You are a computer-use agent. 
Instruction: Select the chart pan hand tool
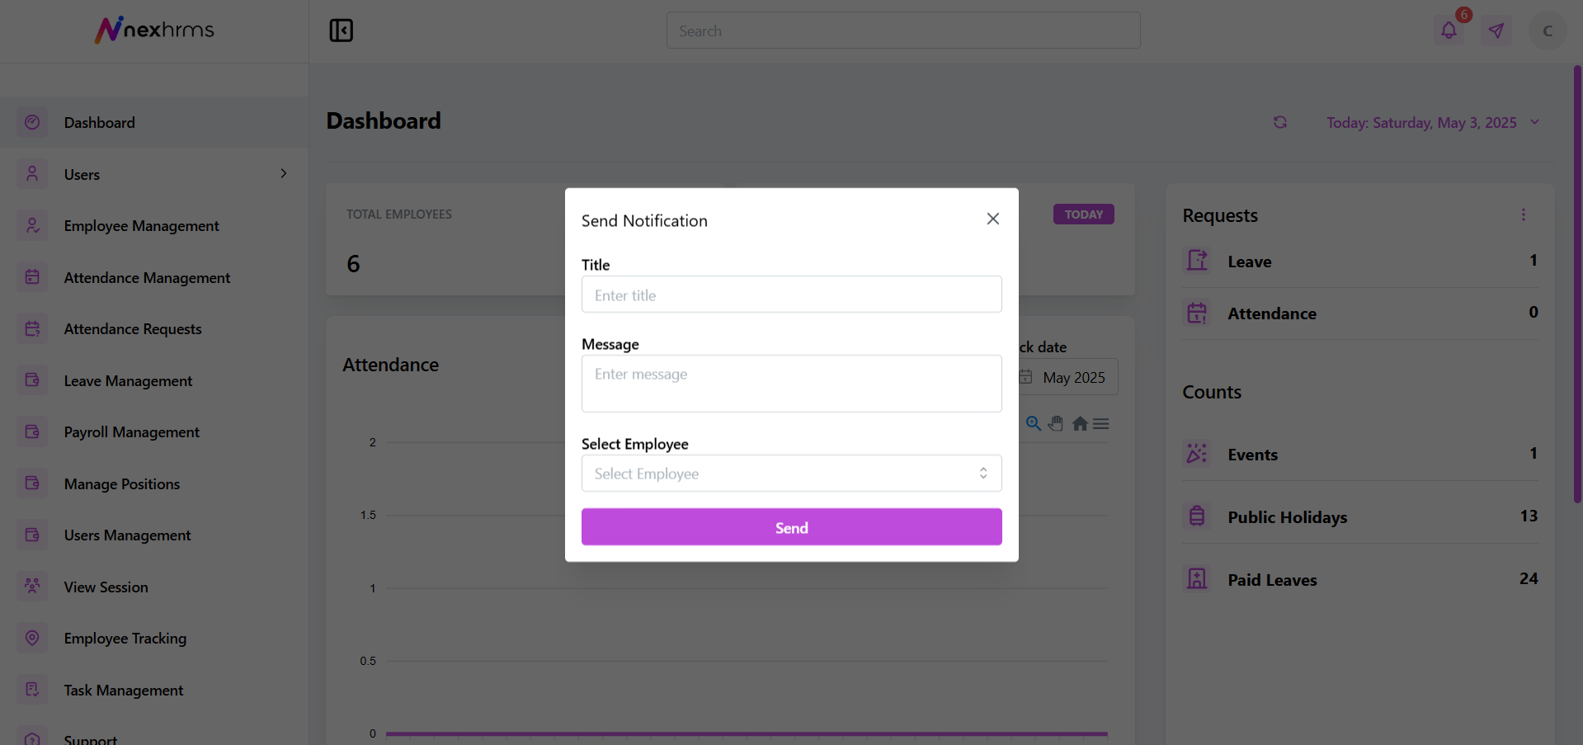coord(1056,423)
